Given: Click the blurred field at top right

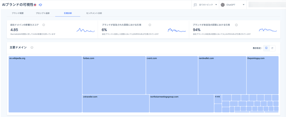Looking at the screenshot, I should click(267, 5).
